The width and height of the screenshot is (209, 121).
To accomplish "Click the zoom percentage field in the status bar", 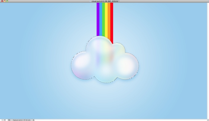I will click(x=4, y=120).
